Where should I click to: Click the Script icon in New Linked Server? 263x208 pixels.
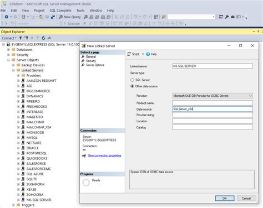point(129,54)
